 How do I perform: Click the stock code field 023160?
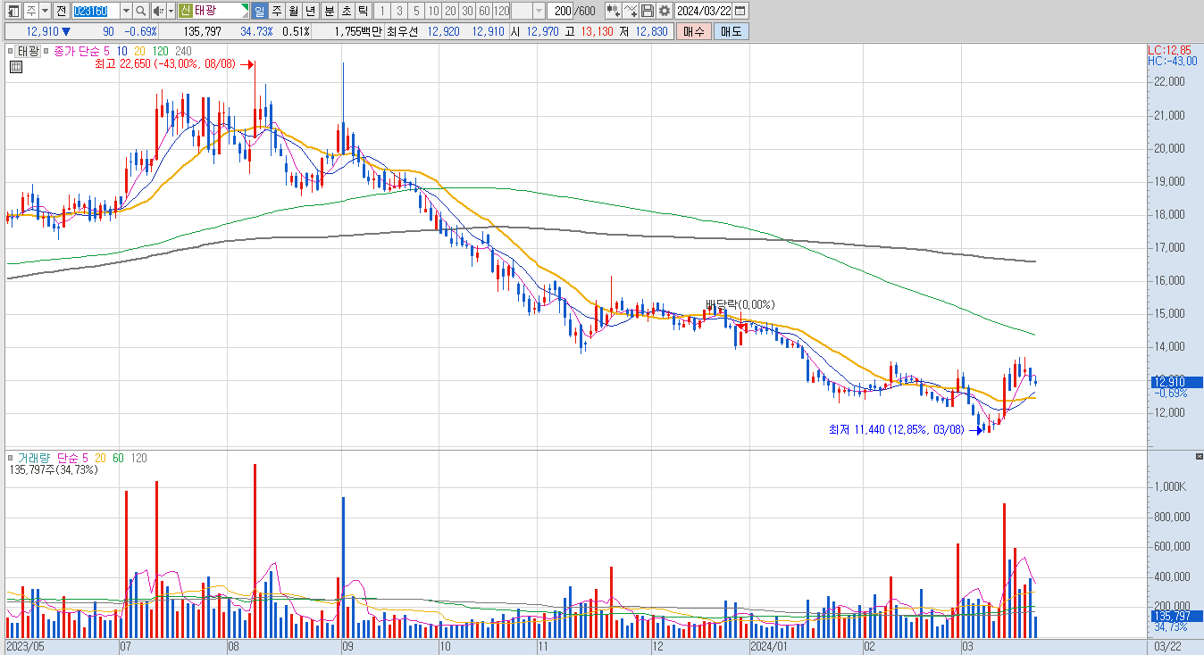[x=96, y=11]
